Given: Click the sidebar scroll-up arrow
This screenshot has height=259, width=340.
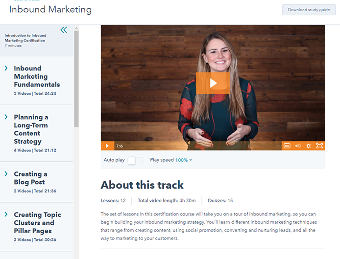Looking at the screenshot, I should (76, 28).
